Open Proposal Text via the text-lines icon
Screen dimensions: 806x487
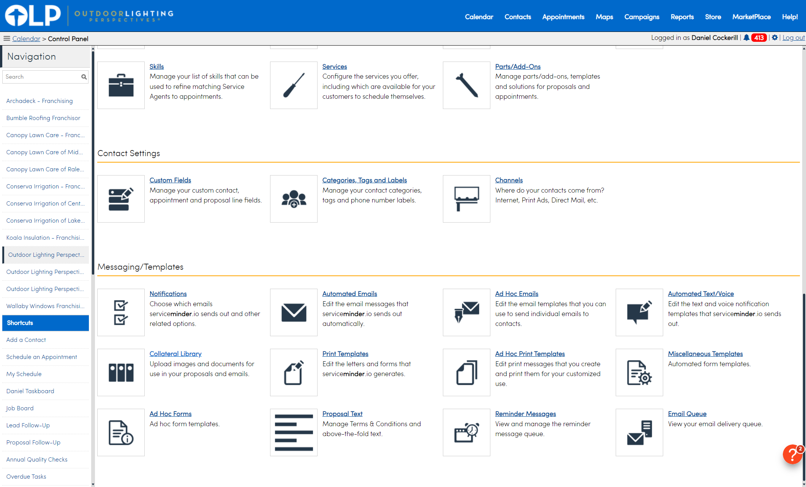tap(294, 432)
